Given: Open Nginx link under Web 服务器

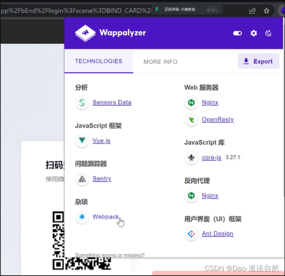Looking at the screenshot, I should pyautogui.click(x=210, y=102).
